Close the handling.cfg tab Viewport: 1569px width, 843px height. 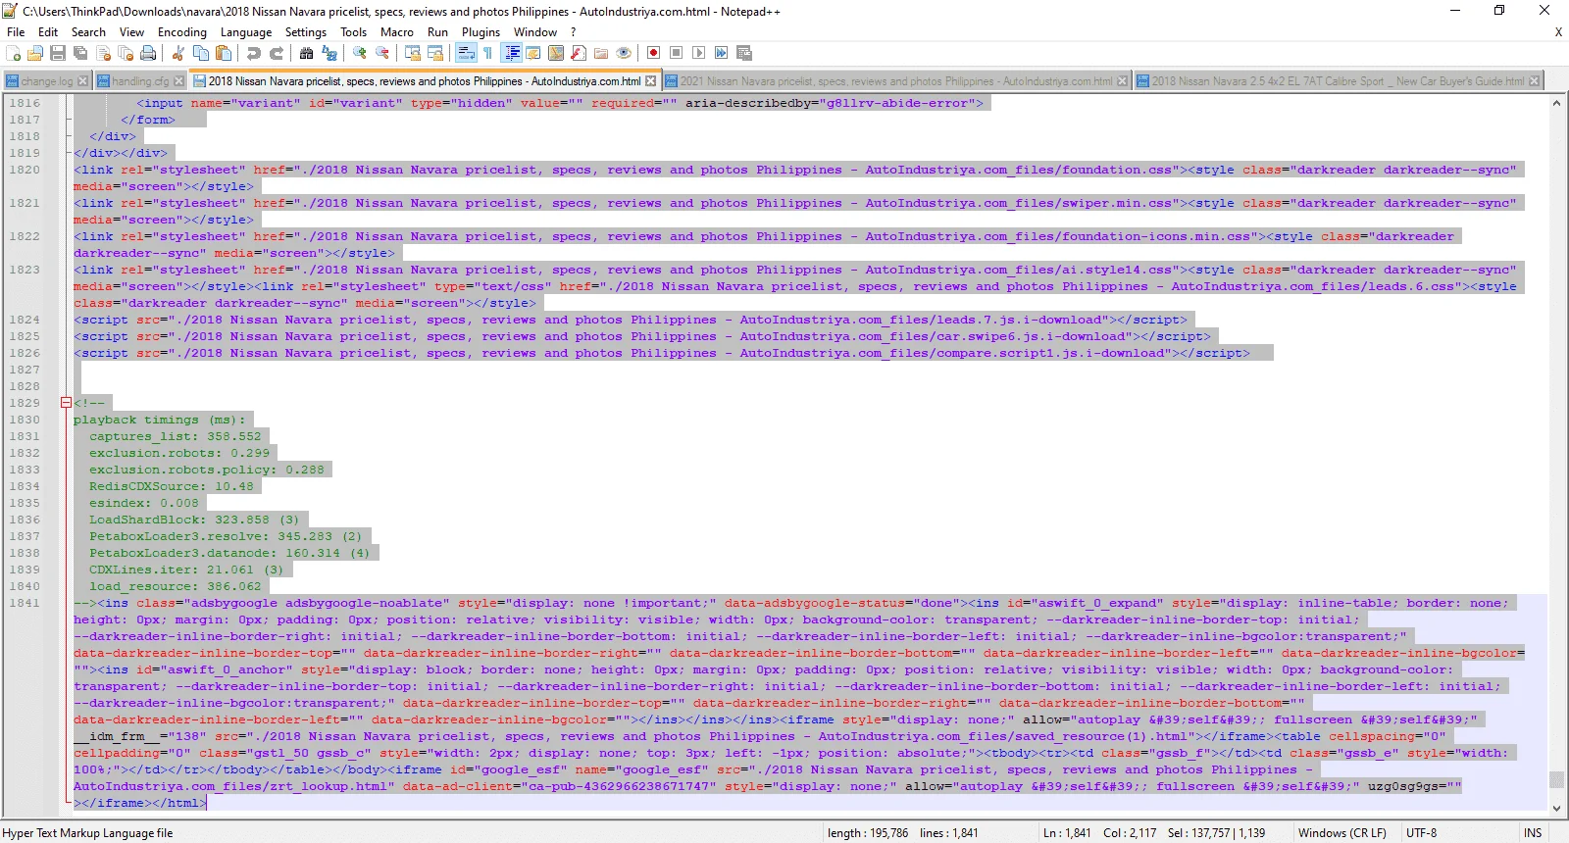179,81
